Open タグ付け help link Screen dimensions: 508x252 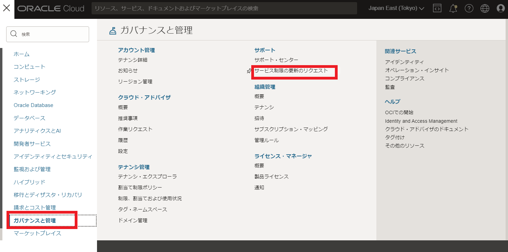click(395, 137)
